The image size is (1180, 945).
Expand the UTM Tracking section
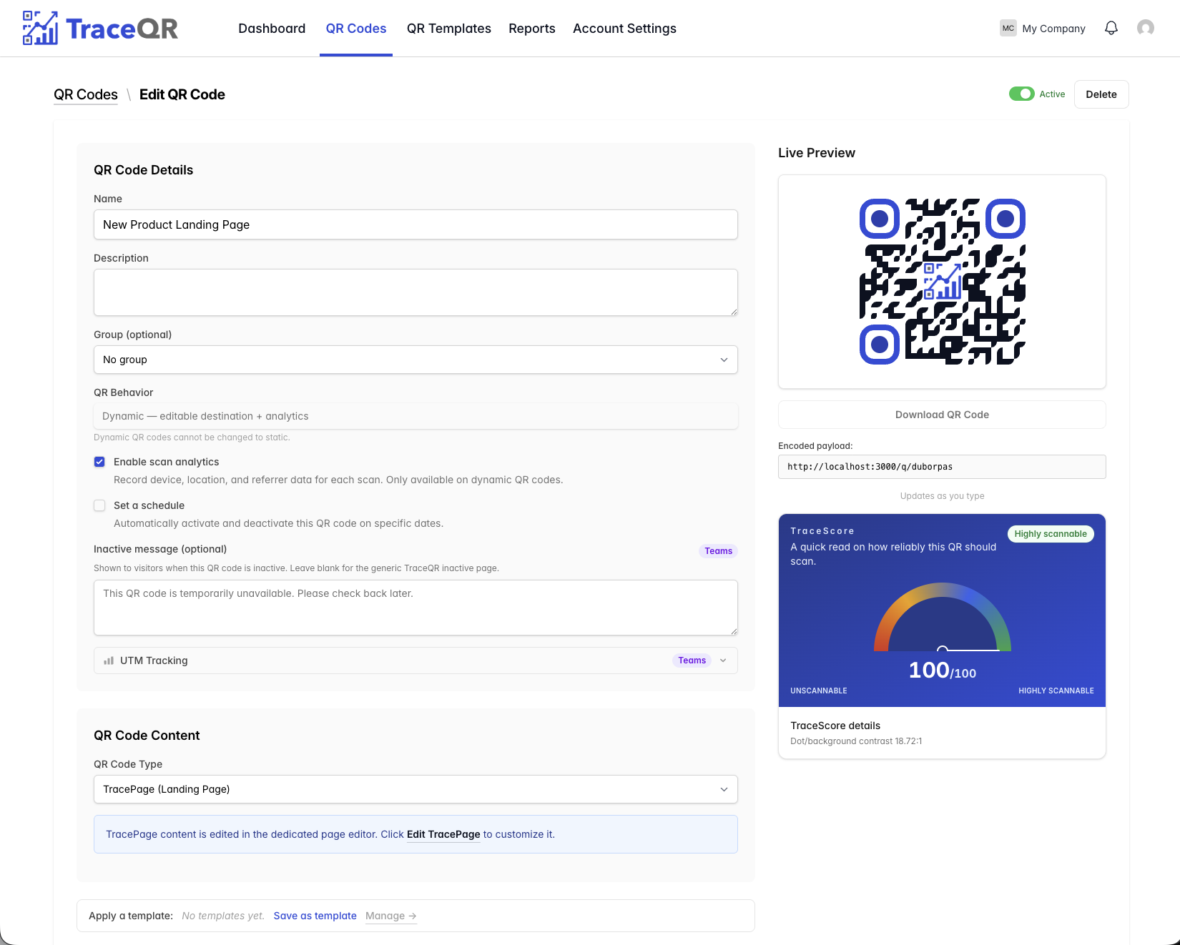click(x=416, y=660)
